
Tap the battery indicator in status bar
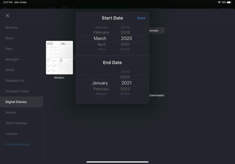[x=229, y=2]
